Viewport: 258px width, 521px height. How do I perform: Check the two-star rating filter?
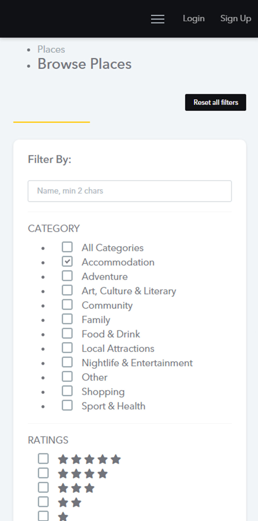click(x=43, y=502)
